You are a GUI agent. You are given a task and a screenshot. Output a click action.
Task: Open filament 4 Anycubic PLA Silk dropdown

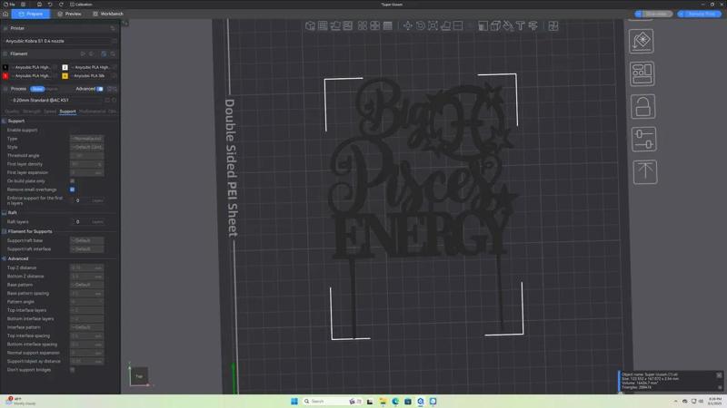coord(92,76)
